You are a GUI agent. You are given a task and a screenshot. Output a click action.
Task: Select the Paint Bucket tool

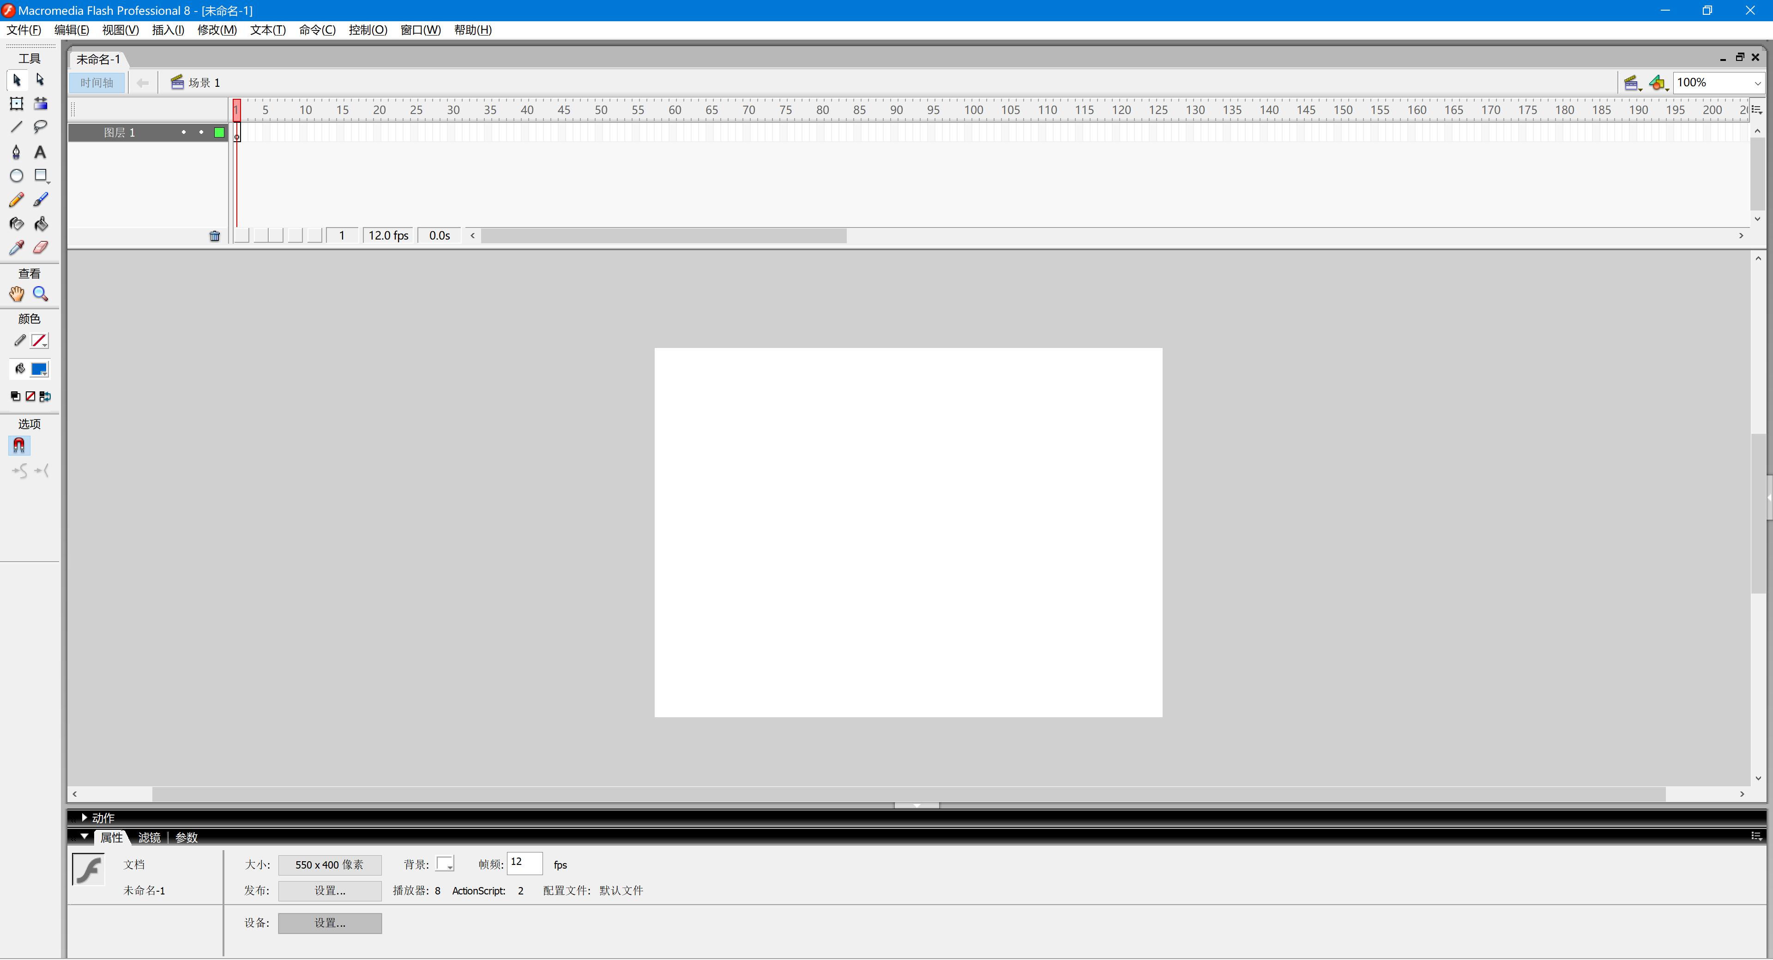41,224
